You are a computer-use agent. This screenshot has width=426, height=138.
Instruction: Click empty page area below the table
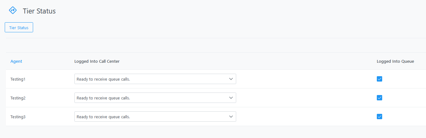pyautogui.click(x=213, y=132)
